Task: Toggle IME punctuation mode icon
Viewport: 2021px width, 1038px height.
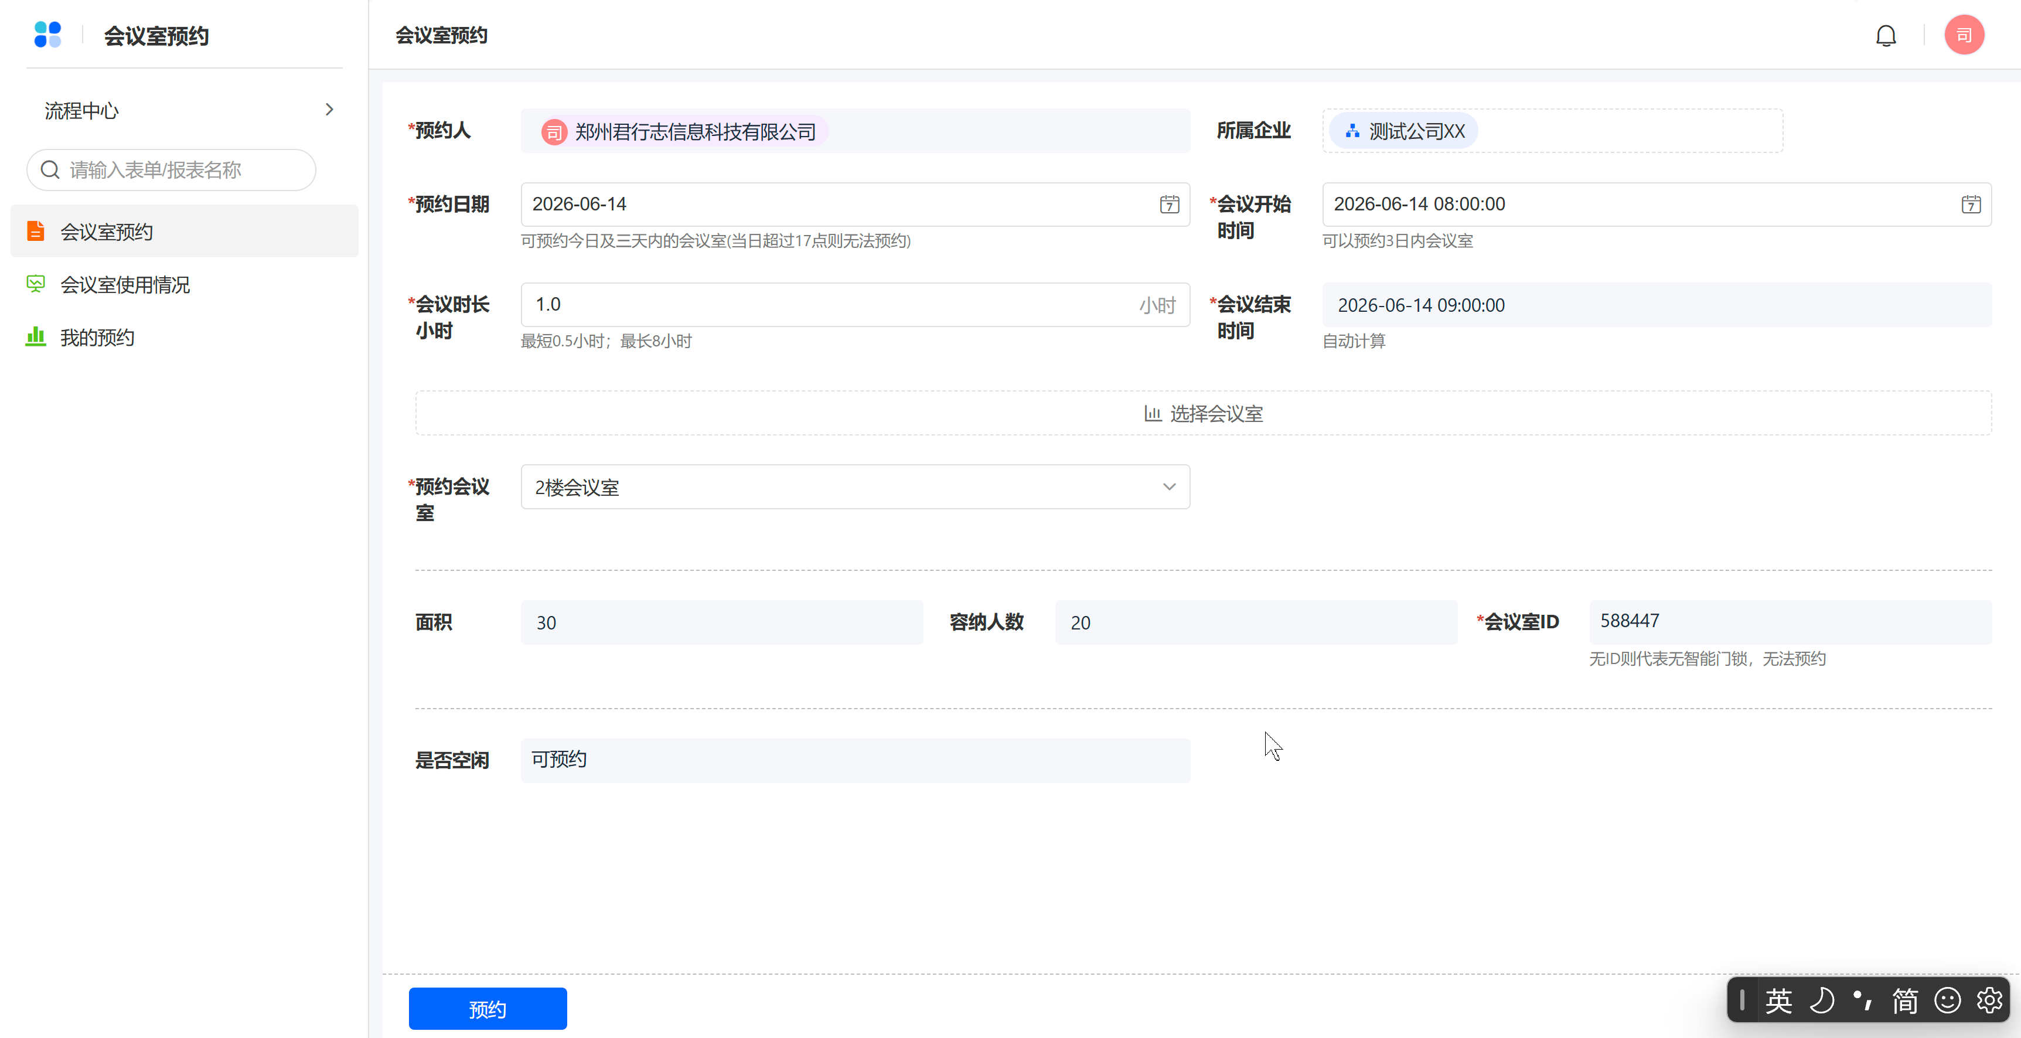Action: [1863, 1000]
